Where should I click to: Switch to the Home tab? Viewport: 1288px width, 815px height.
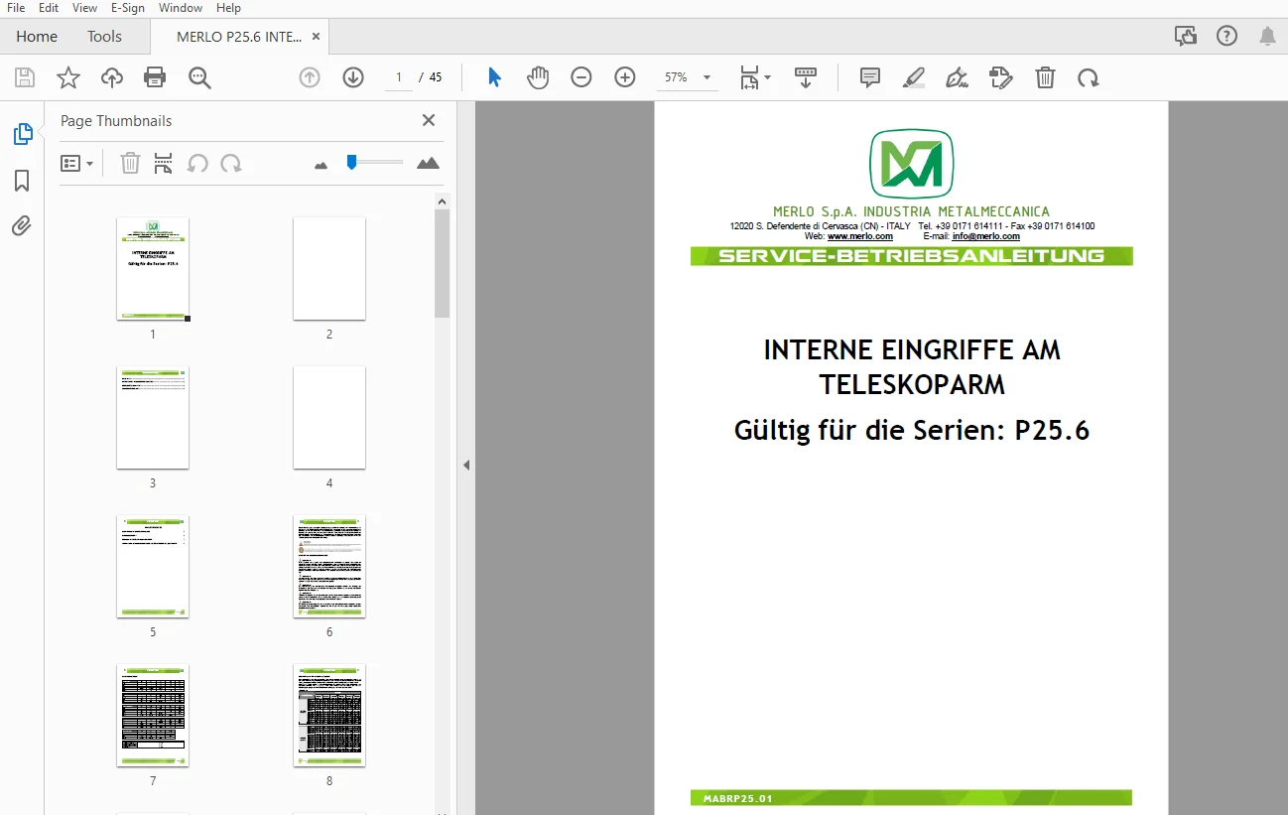[x=37, y=37]
